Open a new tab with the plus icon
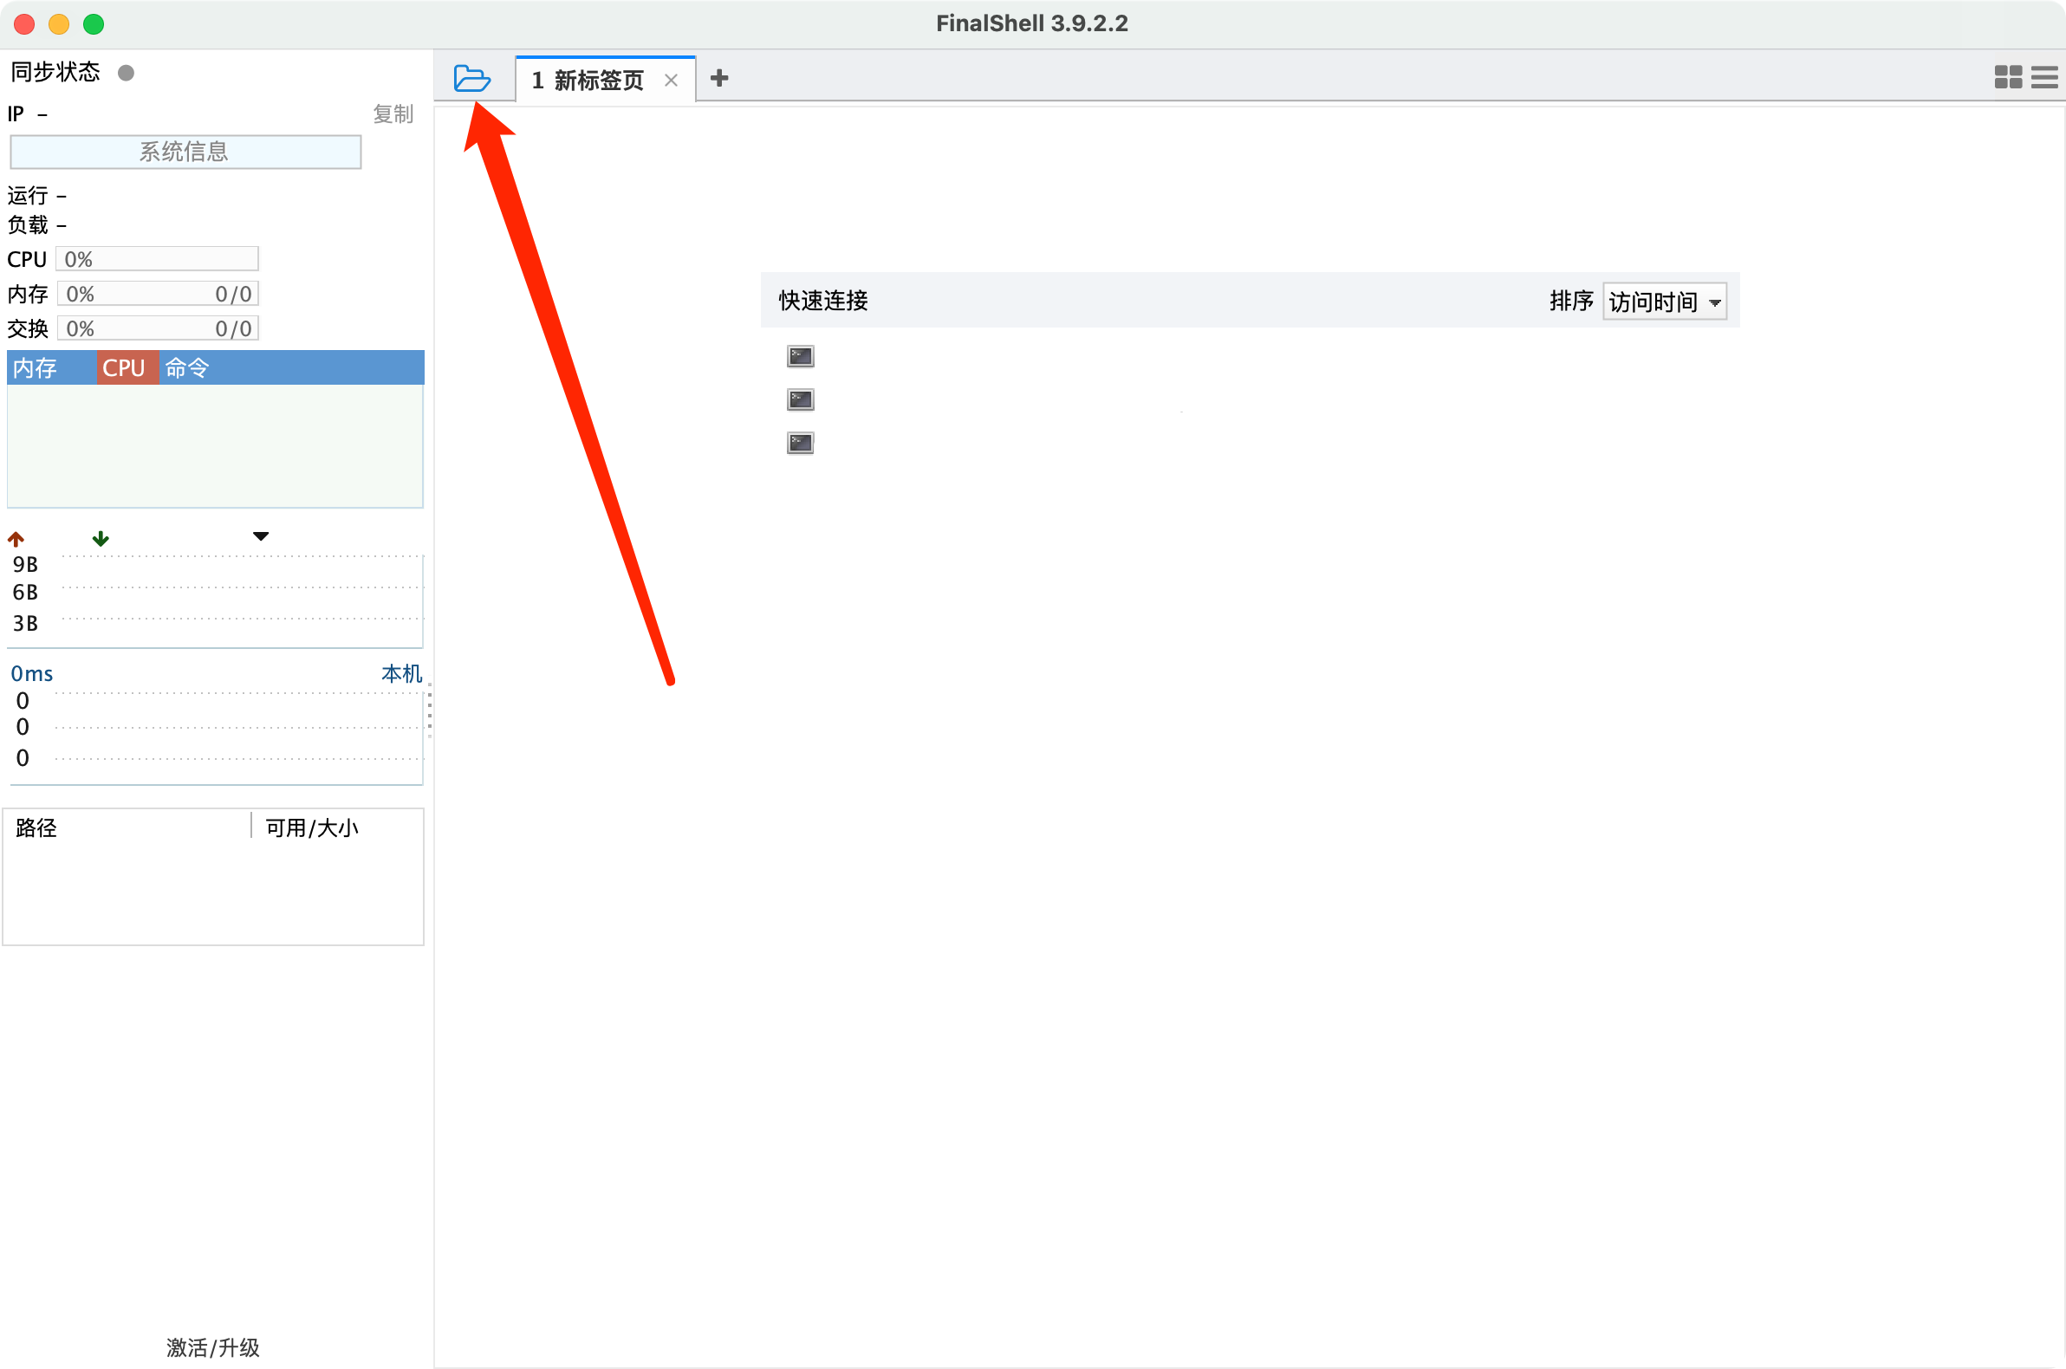 pyautogui.click(x=718, y=78)
